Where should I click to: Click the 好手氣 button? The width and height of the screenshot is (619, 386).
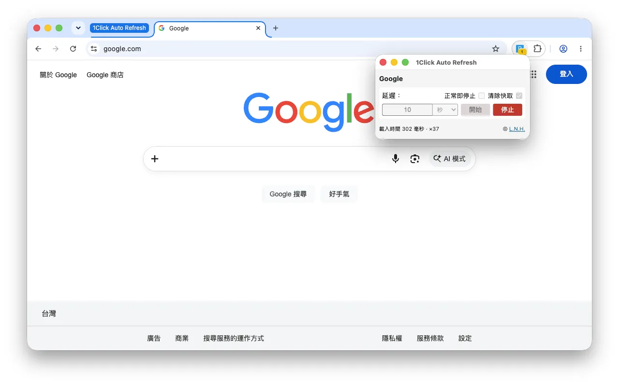click(x=339, y=194)
